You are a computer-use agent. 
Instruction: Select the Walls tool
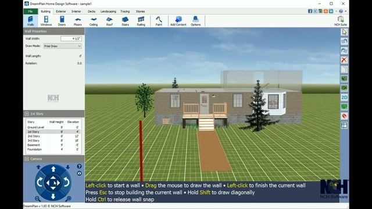coord(30,21)
